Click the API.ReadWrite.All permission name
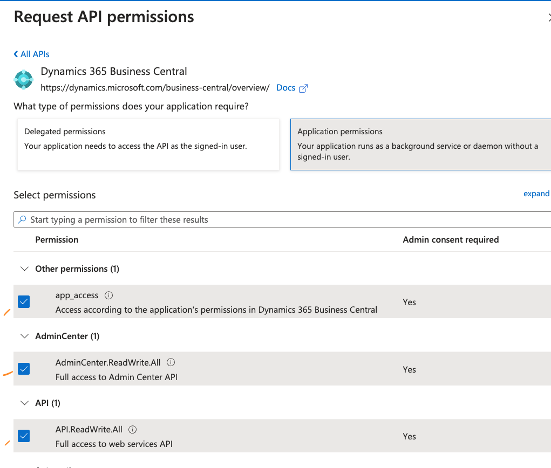The width and height of the screenshot is (551, 468). [x=89, y=429]
